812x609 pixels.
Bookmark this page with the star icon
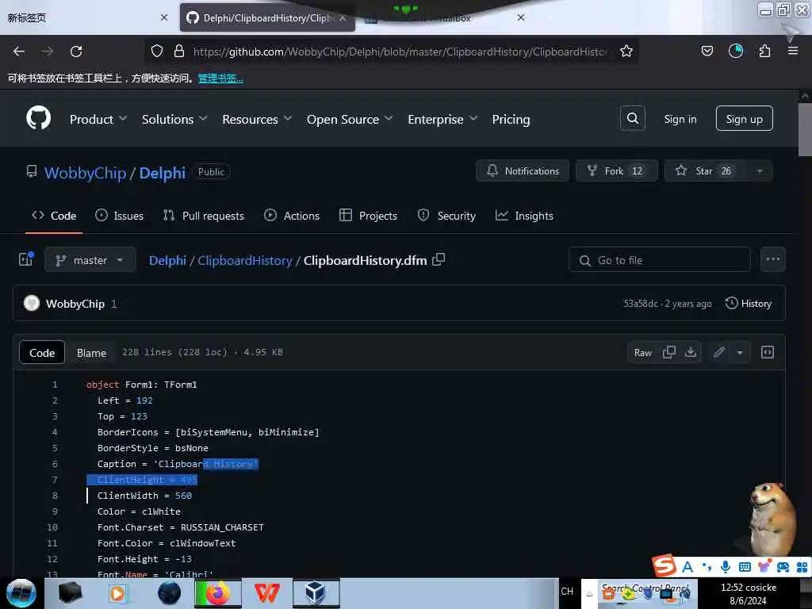pyautogui.click(x=626, y=52)
